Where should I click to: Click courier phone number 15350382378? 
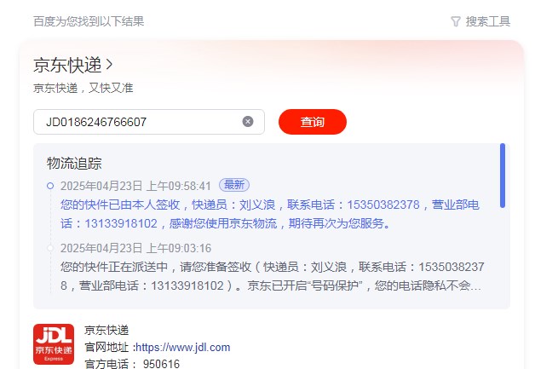[383, 205]
